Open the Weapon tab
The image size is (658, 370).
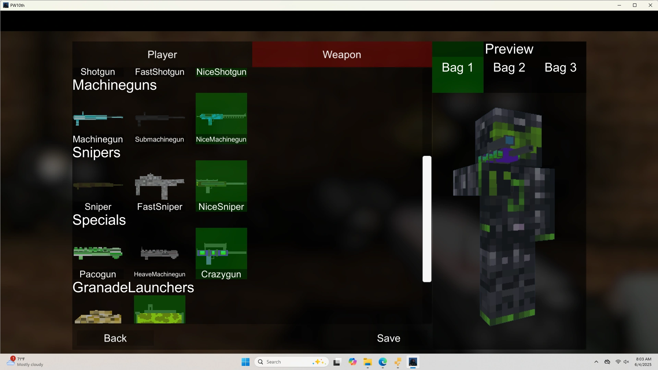pyautogui.click(x=342, y=54)
